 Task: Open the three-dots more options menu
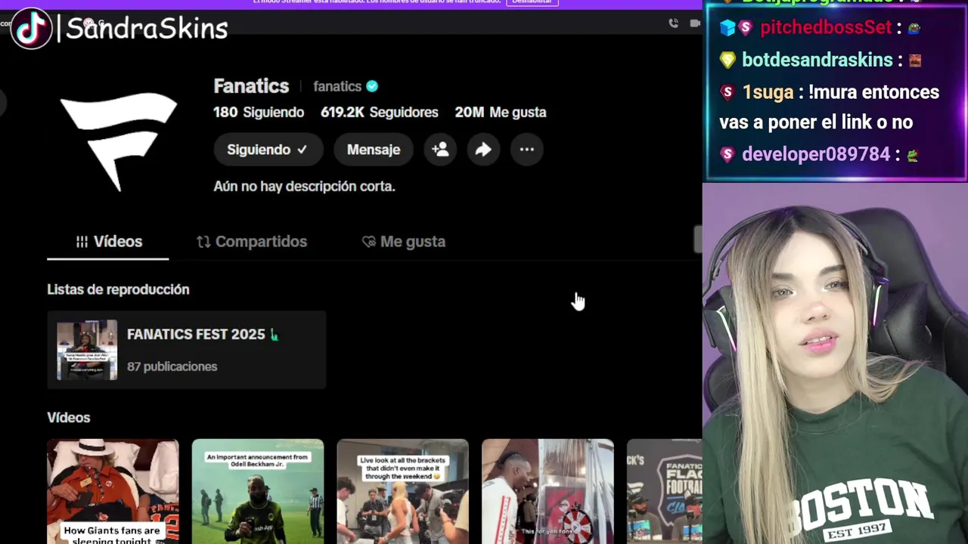(527, 150)
